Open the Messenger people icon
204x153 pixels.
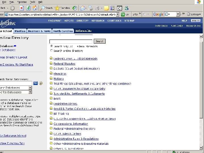pos(126,8)
